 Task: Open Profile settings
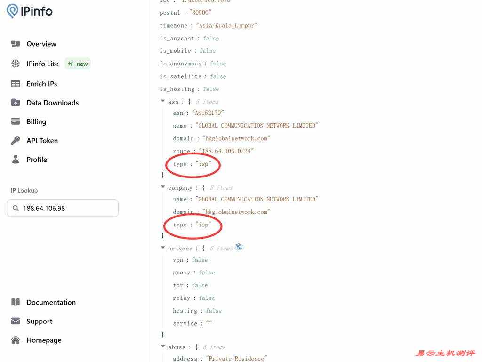37,160
